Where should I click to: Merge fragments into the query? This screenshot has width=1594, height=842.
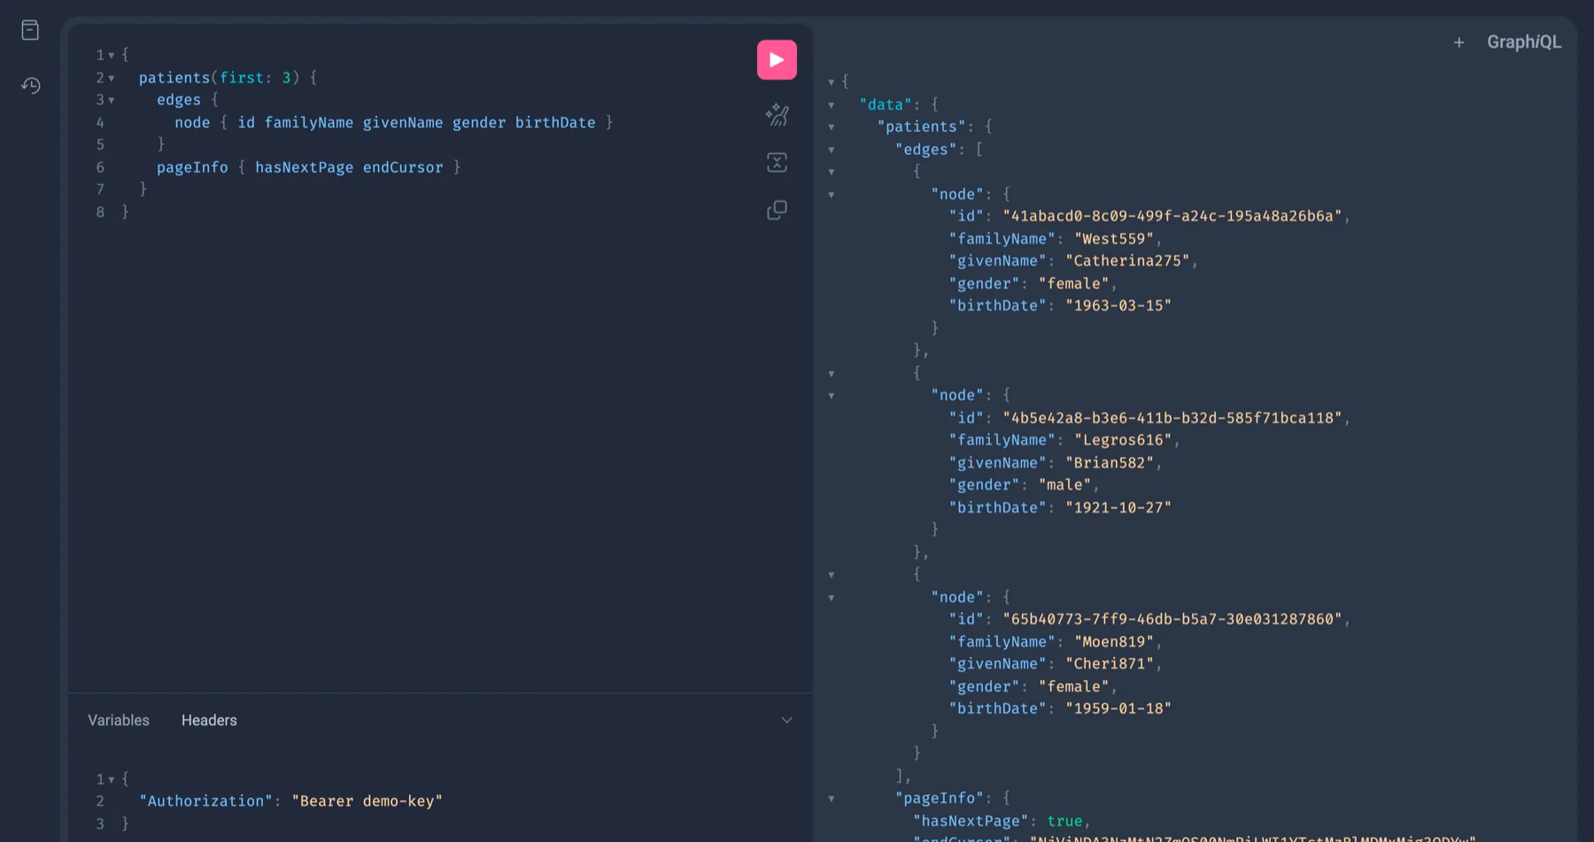777,163
